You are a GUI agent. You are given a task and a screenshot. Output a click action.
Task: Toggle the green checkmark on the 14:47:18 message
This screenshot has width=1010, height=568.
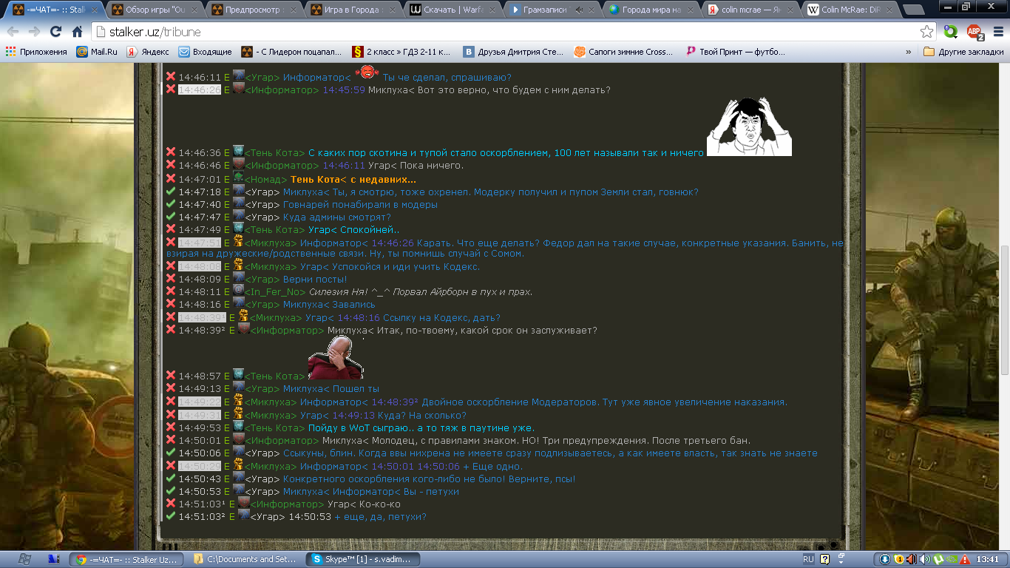click(171, 192)
